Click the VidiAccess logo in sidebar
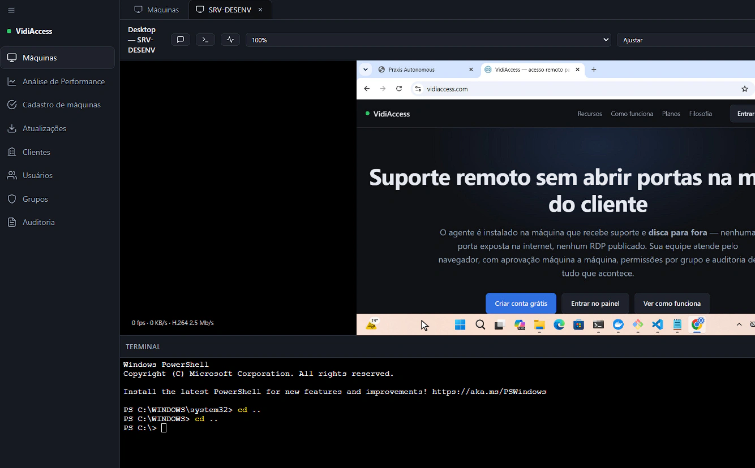 [x=30, y=31]
